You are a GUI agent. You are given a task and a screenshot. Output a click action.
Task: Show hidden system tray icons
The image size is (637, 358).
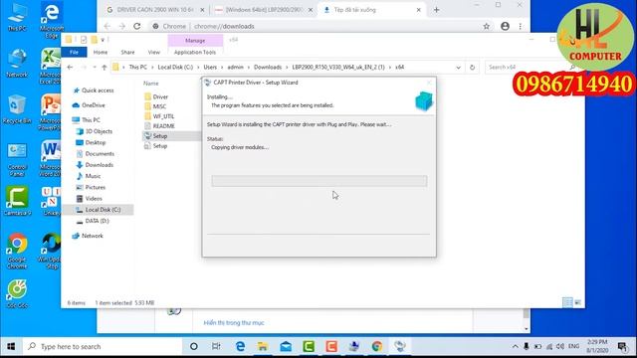tap(515, 347)
